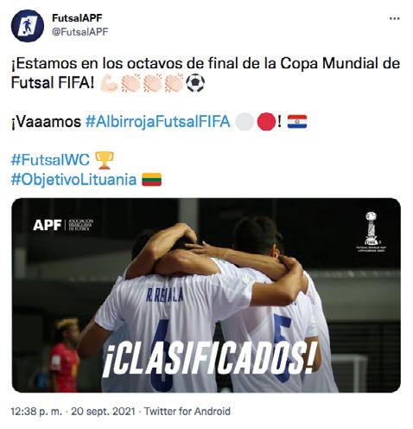This screenshot has height=429, width=413.
Task: Click the APF logo in the image
Action: pos(63,225)
